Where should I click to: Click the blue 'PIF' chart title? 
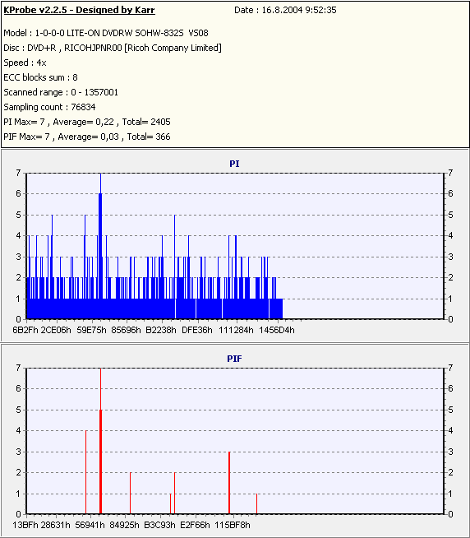coord(234,359)
